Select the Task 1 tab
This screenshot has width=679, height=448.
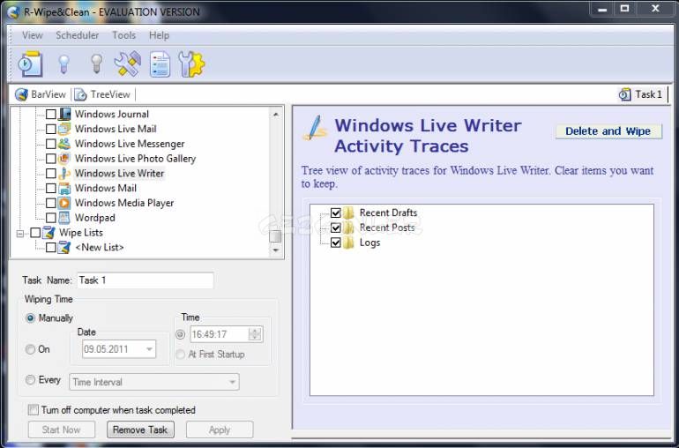click(x=641, y=94)
